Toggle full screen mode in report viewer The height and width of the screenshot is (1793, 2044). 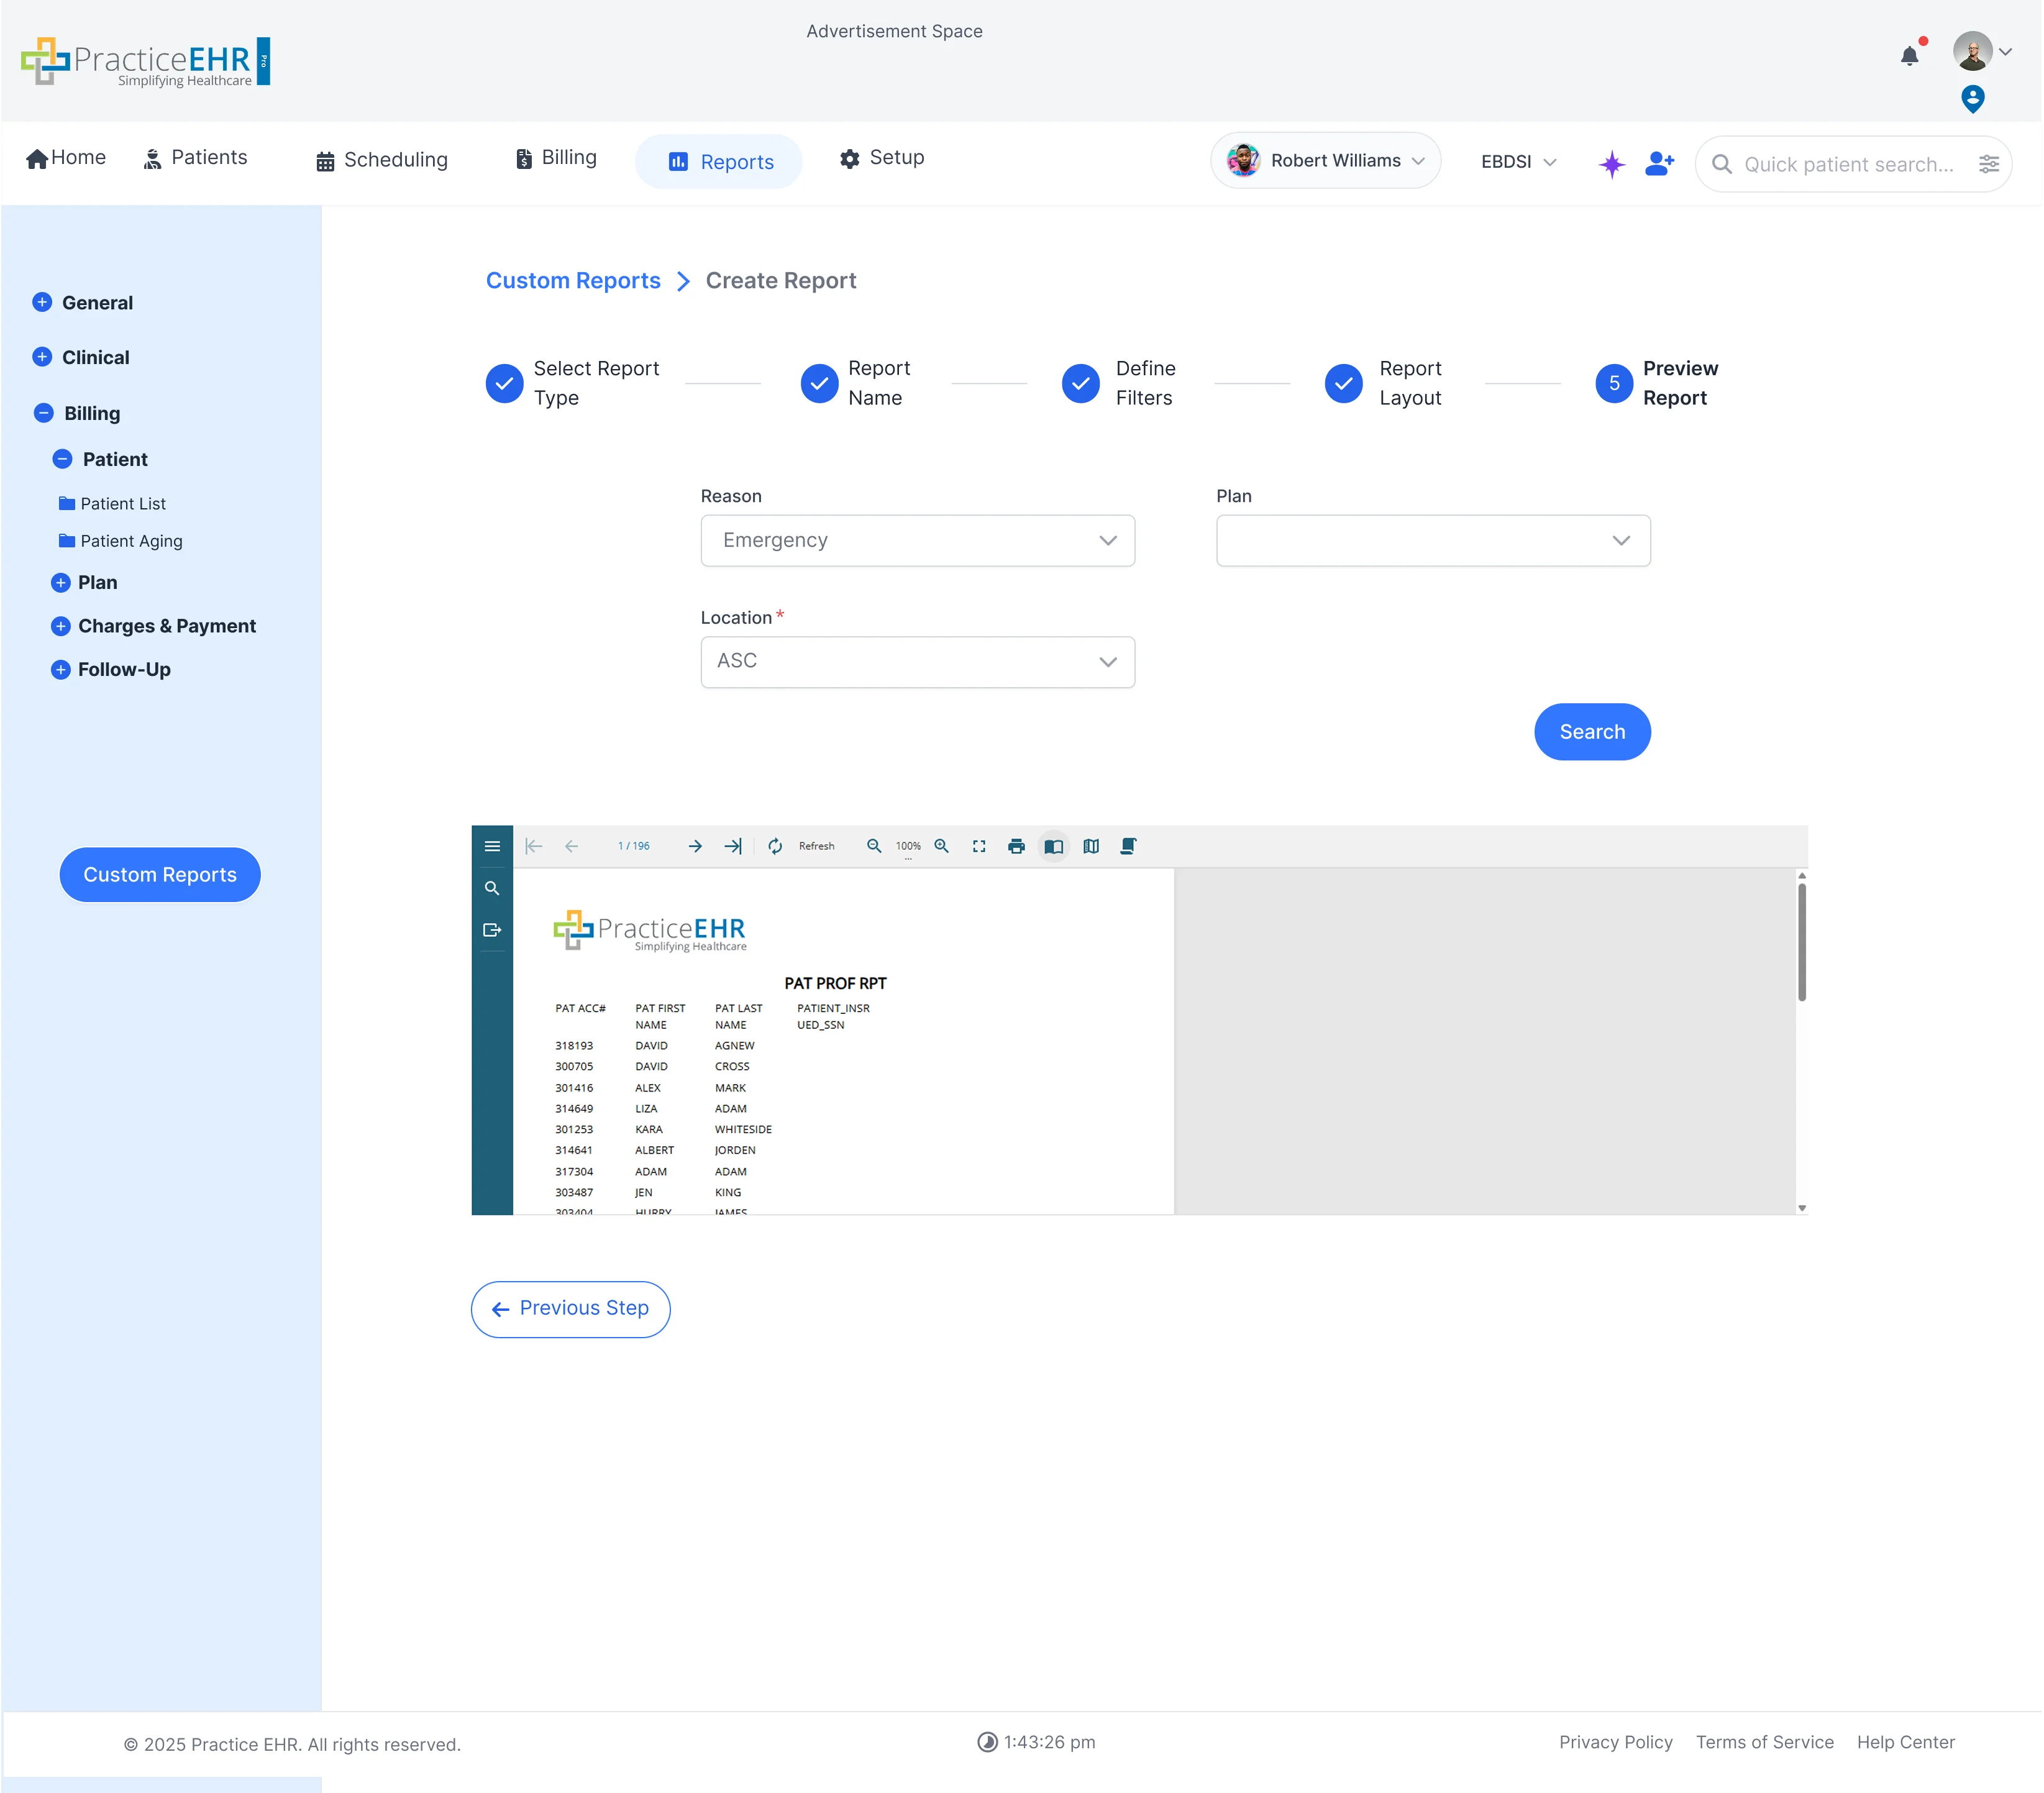pos(979,846)
